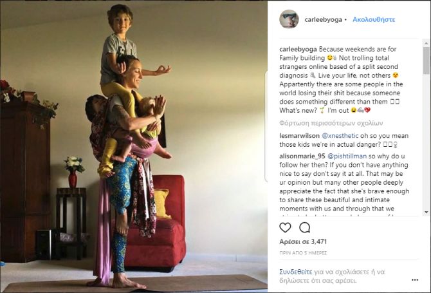Click the comments scrollbar track below thumb
This screenshot has height=293, width=431.
tap(426, 142)
